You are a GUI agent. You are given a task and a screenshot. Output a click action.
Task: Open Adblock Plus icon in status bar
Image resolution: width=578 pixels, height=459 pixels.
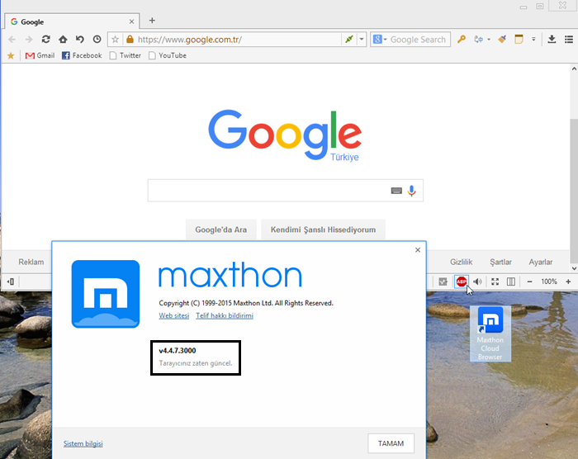pyautogui.click(x=462, y=282)
